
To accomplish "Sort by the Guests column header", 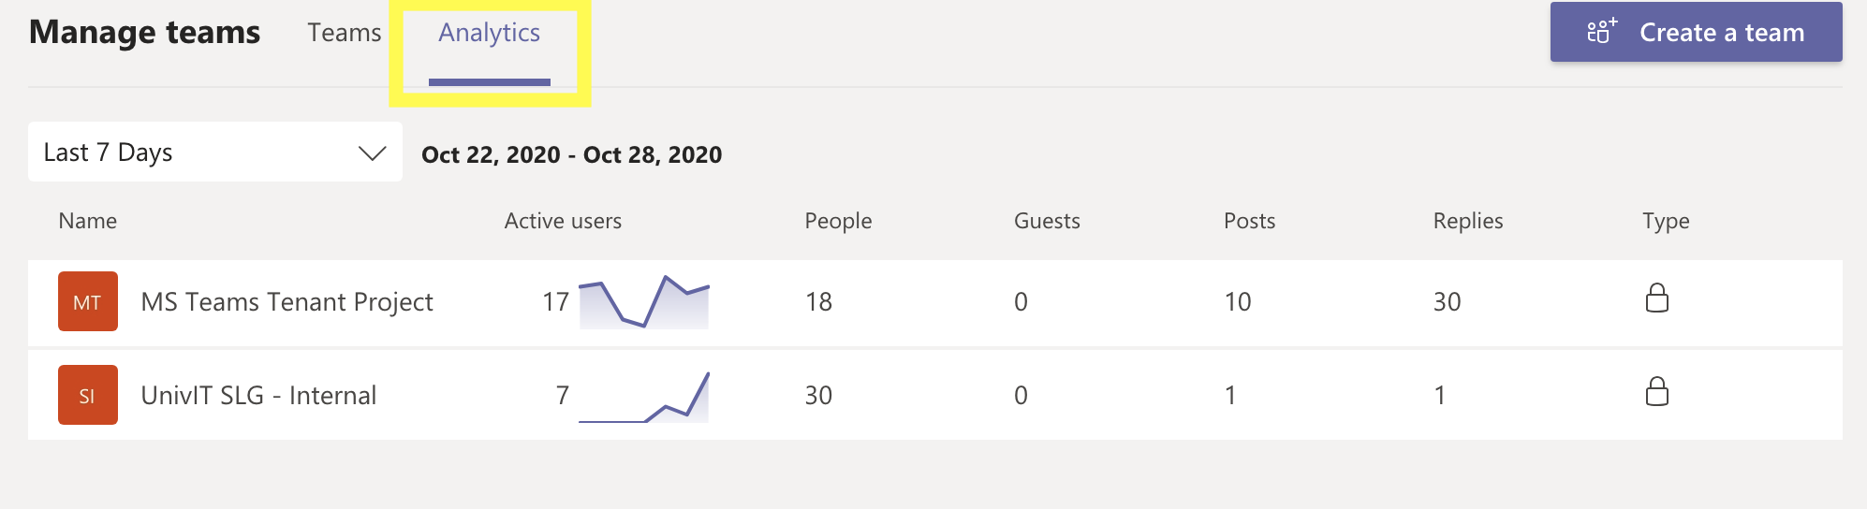I will pos(1047,221).
